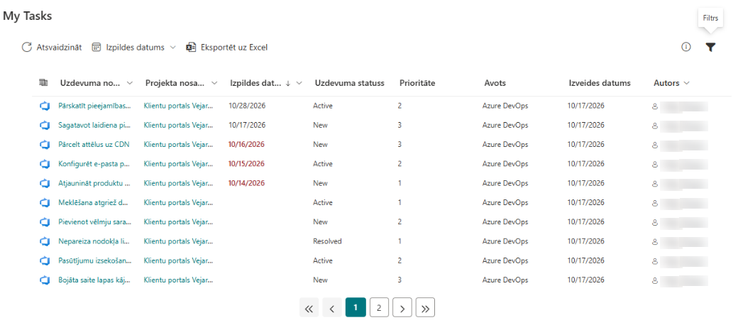
Task: Click Avots column header
Action: point(495,83)
